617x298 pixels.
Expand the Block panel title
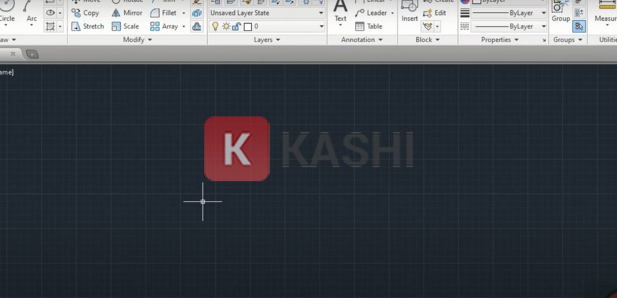[427, 40]
